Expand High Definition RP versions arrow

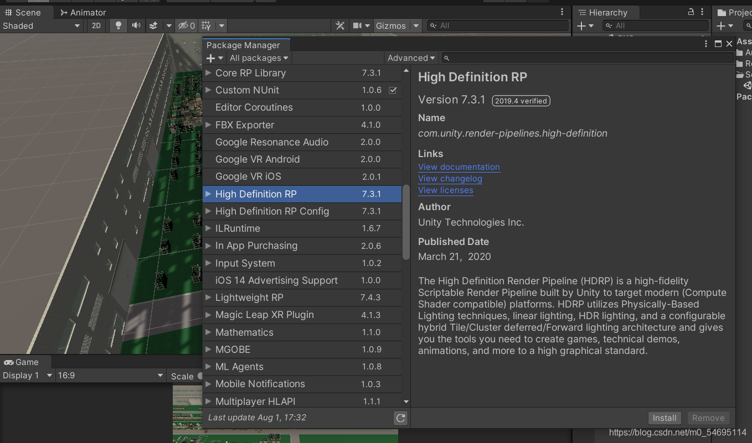pyautogui.click(x=208, y=194)
